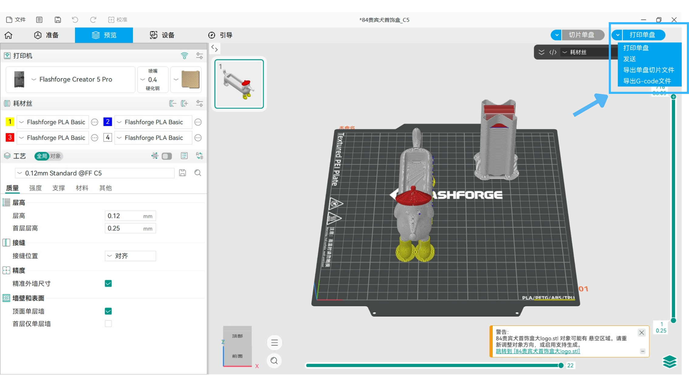Click the round zoom magnifier button in viewport
The width and height of the screenshot is (689, 375).
[x=274, y=361]
